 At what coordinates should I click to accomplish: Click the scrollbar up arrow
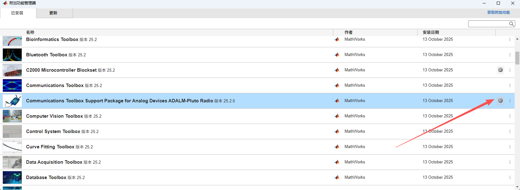517,39
